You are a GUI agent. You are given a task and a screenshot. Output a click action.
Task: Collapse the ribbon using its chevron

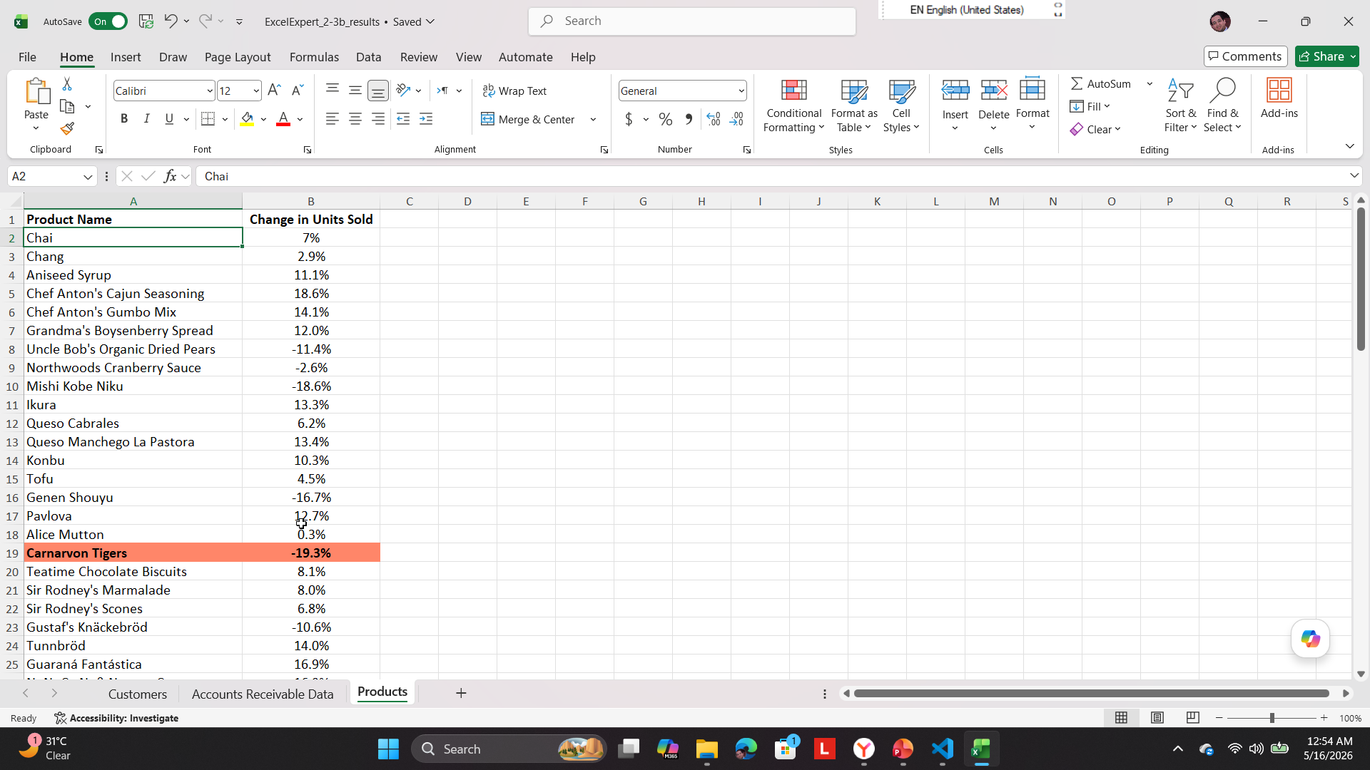[x=1349, y=146]
